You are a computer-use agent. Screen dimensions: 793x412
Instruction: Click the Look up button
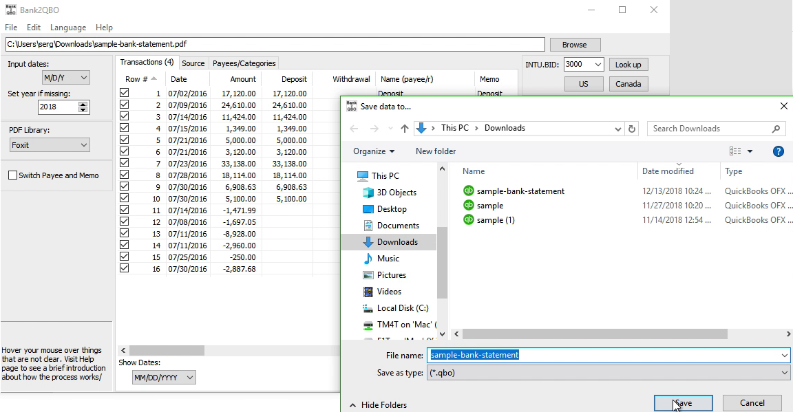coord(628,64)
